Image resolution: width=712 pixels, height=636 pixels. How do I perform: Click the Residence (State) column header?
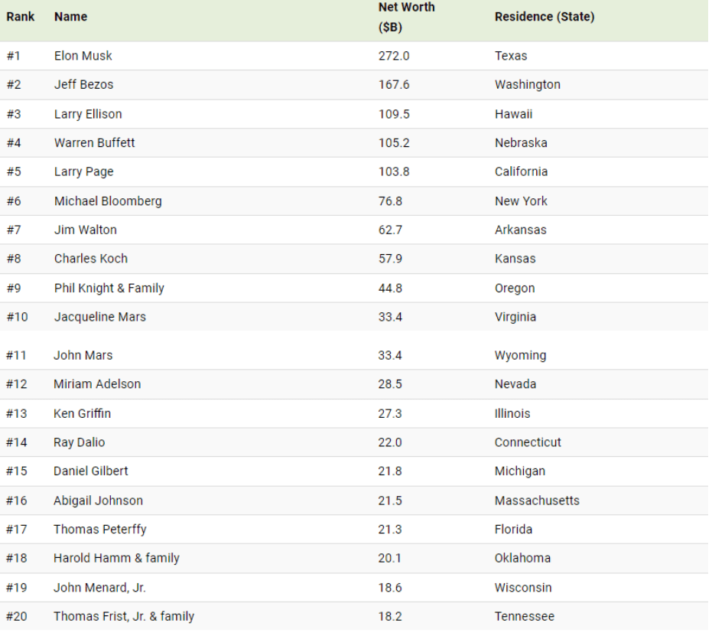544,17
